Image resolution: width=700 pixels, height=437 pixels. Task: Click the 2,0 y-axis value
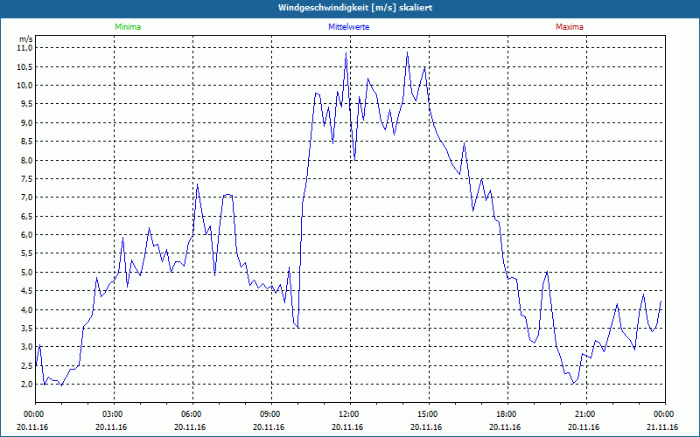(26, 384)
